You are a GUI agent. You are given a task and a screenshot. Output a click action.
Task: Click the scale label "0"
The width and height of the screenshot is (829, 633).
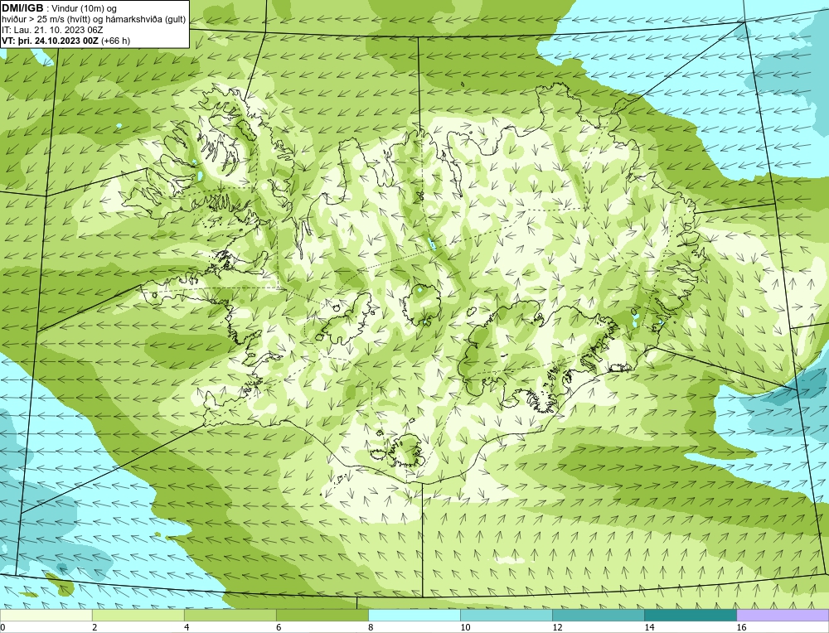pyautogui.click(x=2, y=627)
